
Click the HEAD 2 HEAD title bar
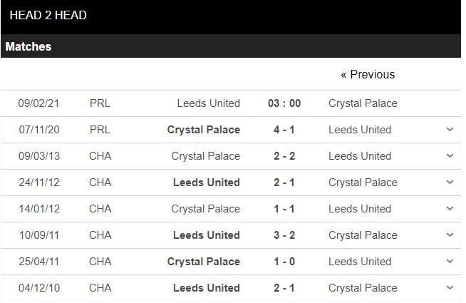point(48,15)
